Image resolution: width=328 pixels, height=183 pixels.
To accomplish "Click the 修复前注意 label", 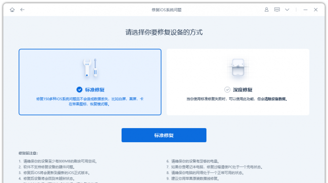I will pyautogui.click(x=28, y=153).
